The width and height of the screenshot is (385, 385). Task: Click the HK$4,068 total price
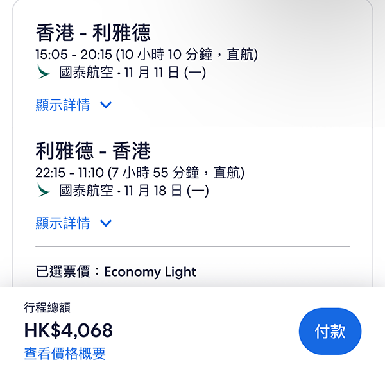[69, 330]
